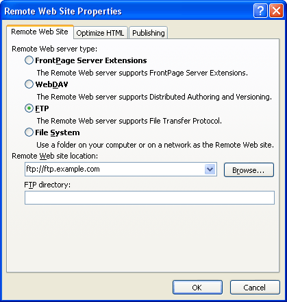Confirm with the OK button

(x=197, y=288)
